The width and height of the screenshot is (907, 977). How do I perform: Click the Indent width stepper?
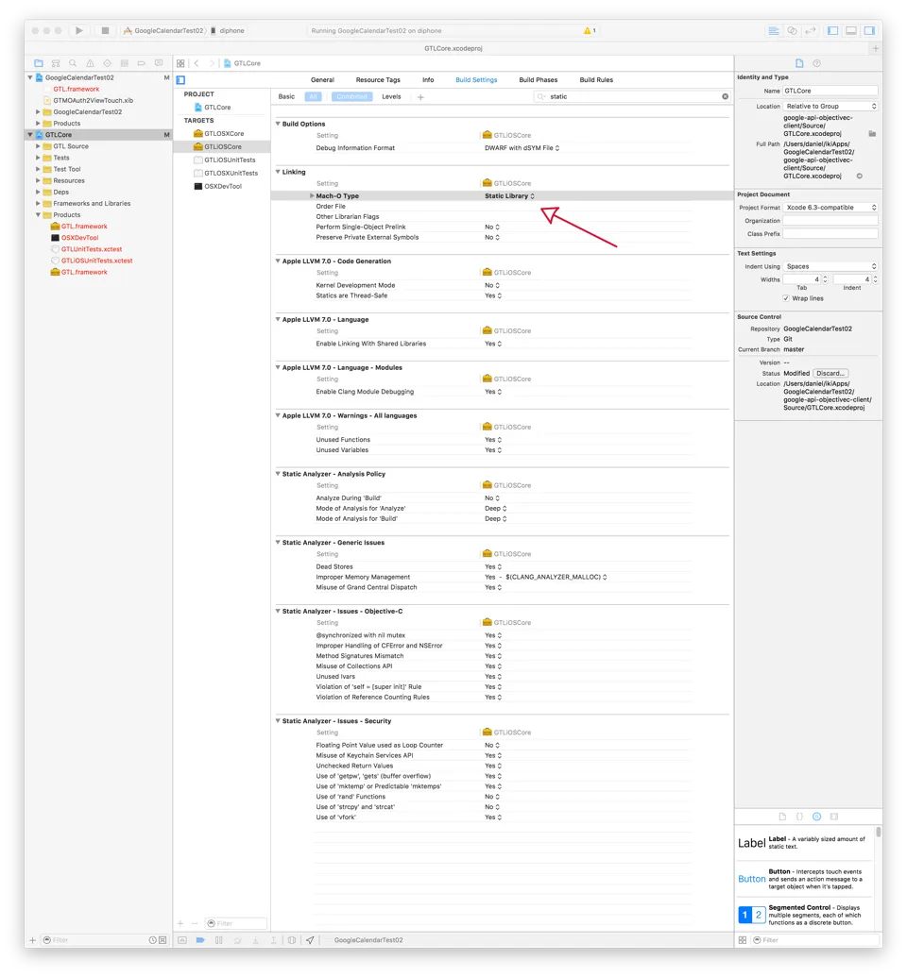pos(875,279)
